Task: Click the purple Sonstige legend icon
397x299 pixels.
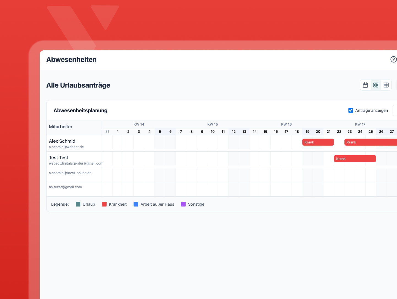Action: coord(183,204)
